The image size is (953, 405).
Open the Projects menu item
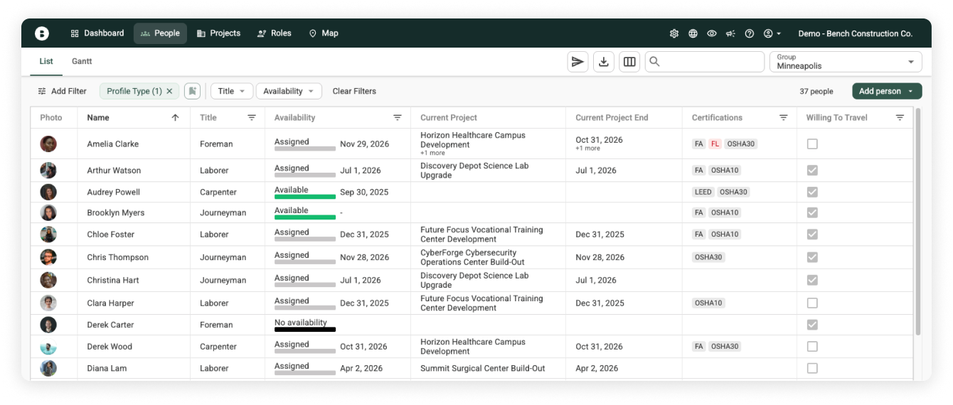[x=218, y=33]
